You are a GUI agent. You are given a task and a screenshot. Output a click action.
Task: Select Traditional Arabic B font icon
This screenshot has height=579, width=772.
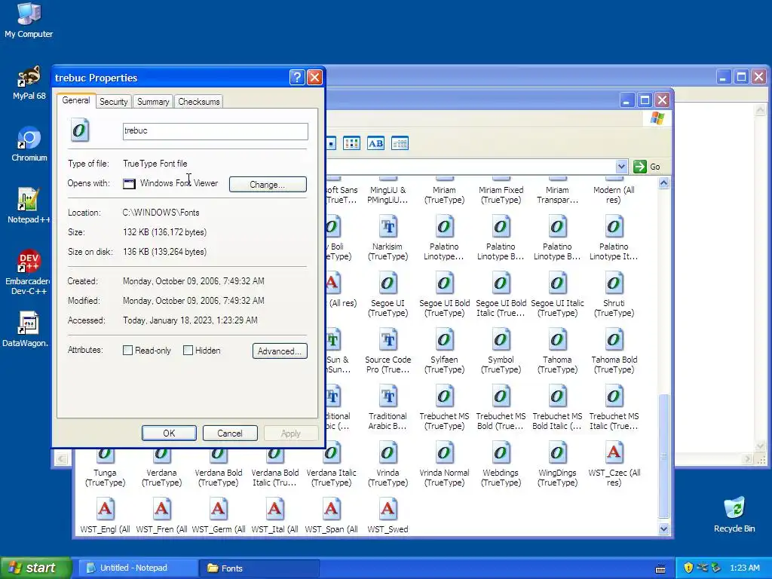click(388, 407)
